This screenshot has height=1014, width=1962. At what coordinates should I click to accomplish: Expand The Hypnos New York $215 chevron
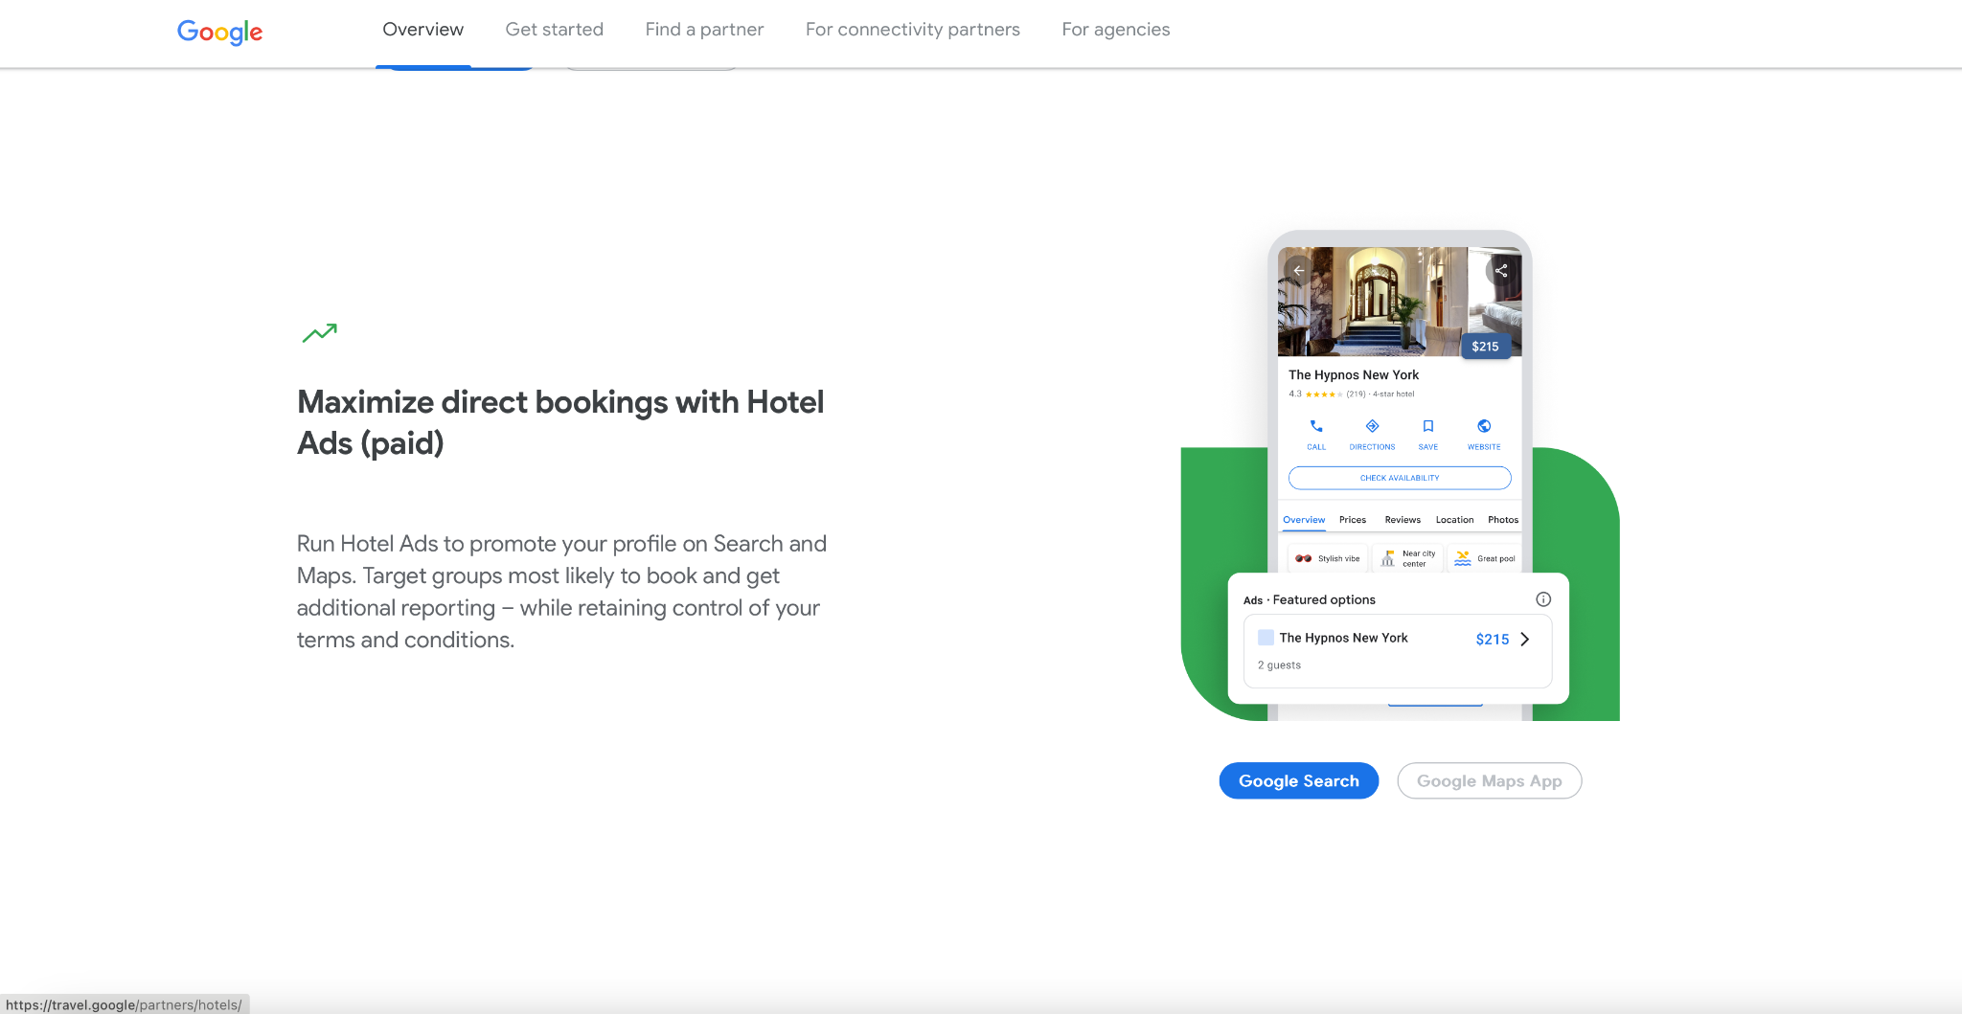(1525, 639)
